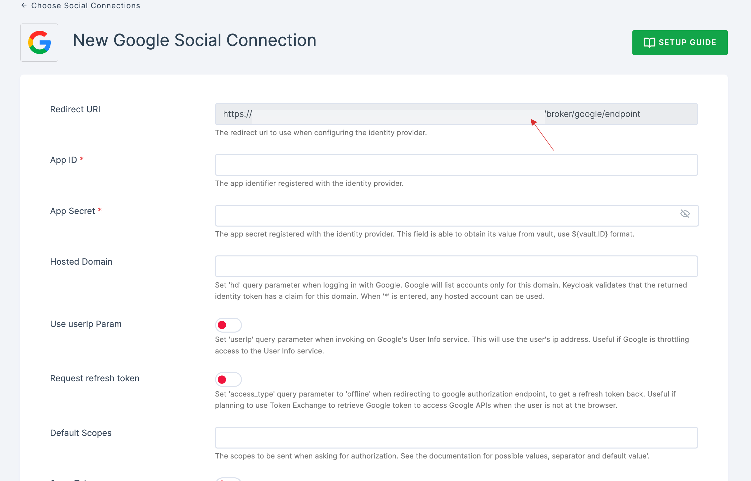Open the Setup Guide

[680, 43]
